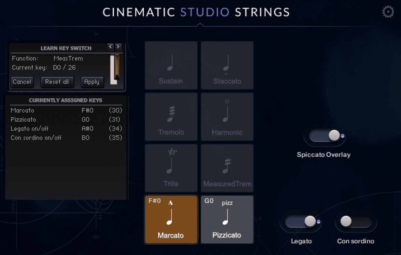Select the Sustain articulation tile
The height and width of the screenshot is (255, 401).
171,65
